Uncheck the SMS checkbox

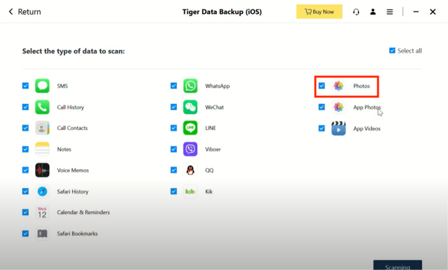tap(25, 86)
